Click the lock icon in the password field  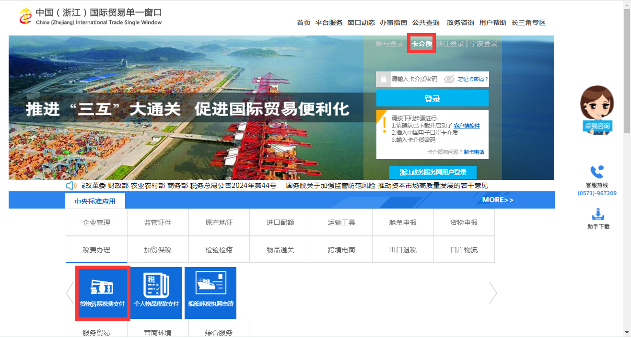pos(384,79)
